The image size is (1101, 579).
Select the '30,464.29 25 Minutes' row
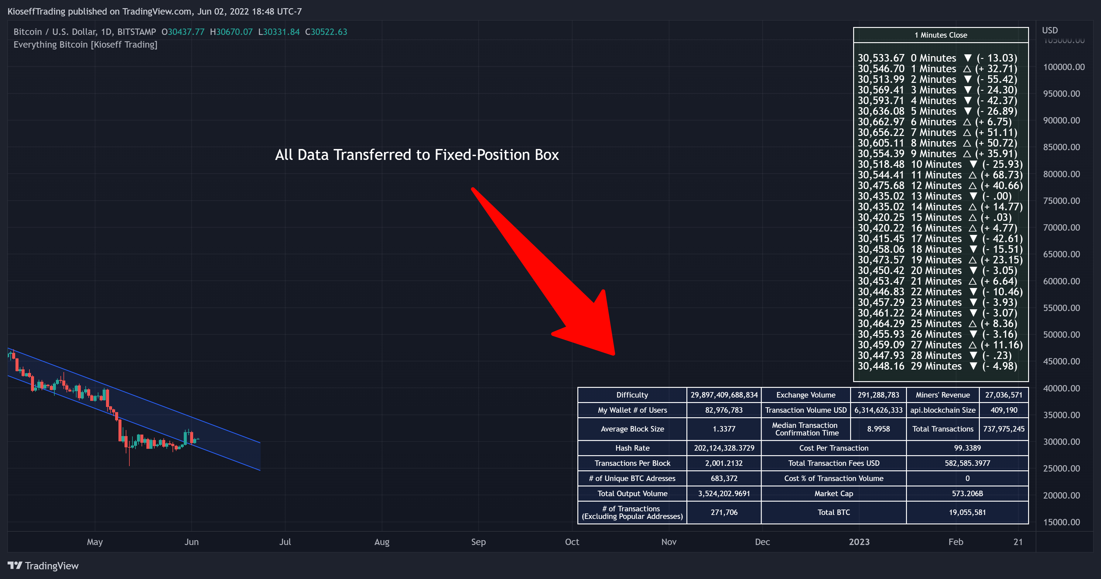pyautogui.click(x=937, y=324)
